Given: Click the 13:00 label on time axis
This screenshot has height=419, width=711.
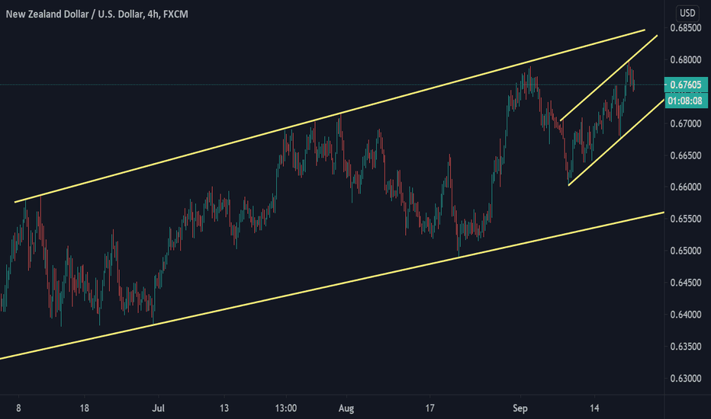Looking at the screenshot, I should point(285,408).
